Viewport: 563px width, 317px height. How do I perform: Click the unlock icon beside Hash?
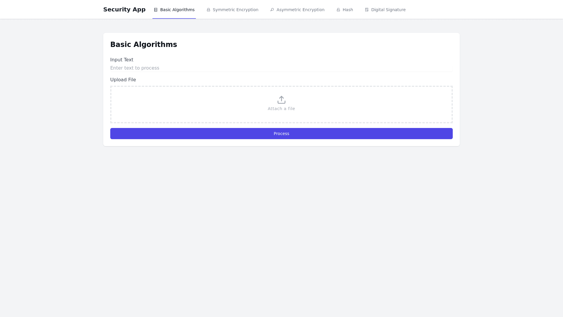click(x=338, y=10)
